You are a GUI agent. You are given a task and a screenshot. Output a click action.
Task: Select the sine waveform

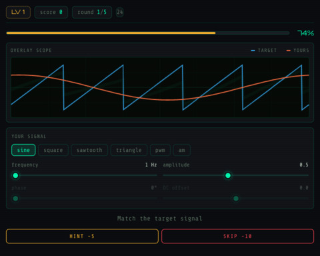(x=23, y=150)
